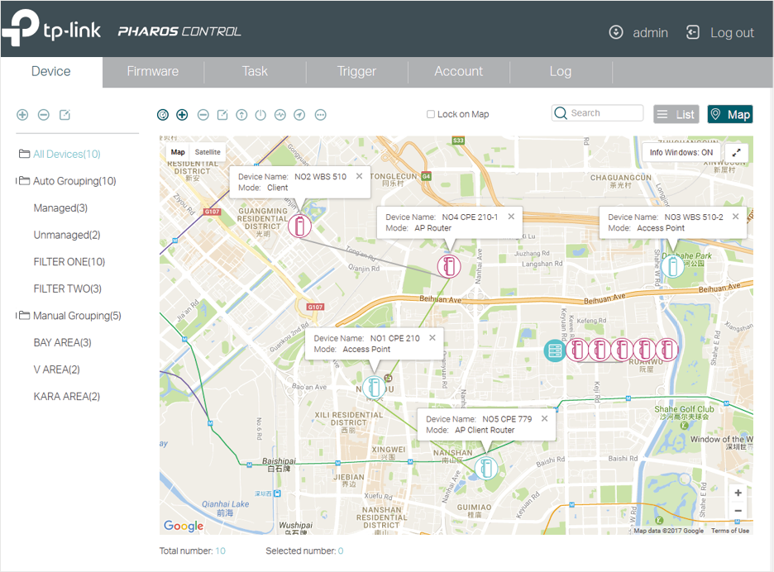Screen dimensions: 774x572
Task: Click the locate arrow icon in toolbar
Action: tap(299, 115)
